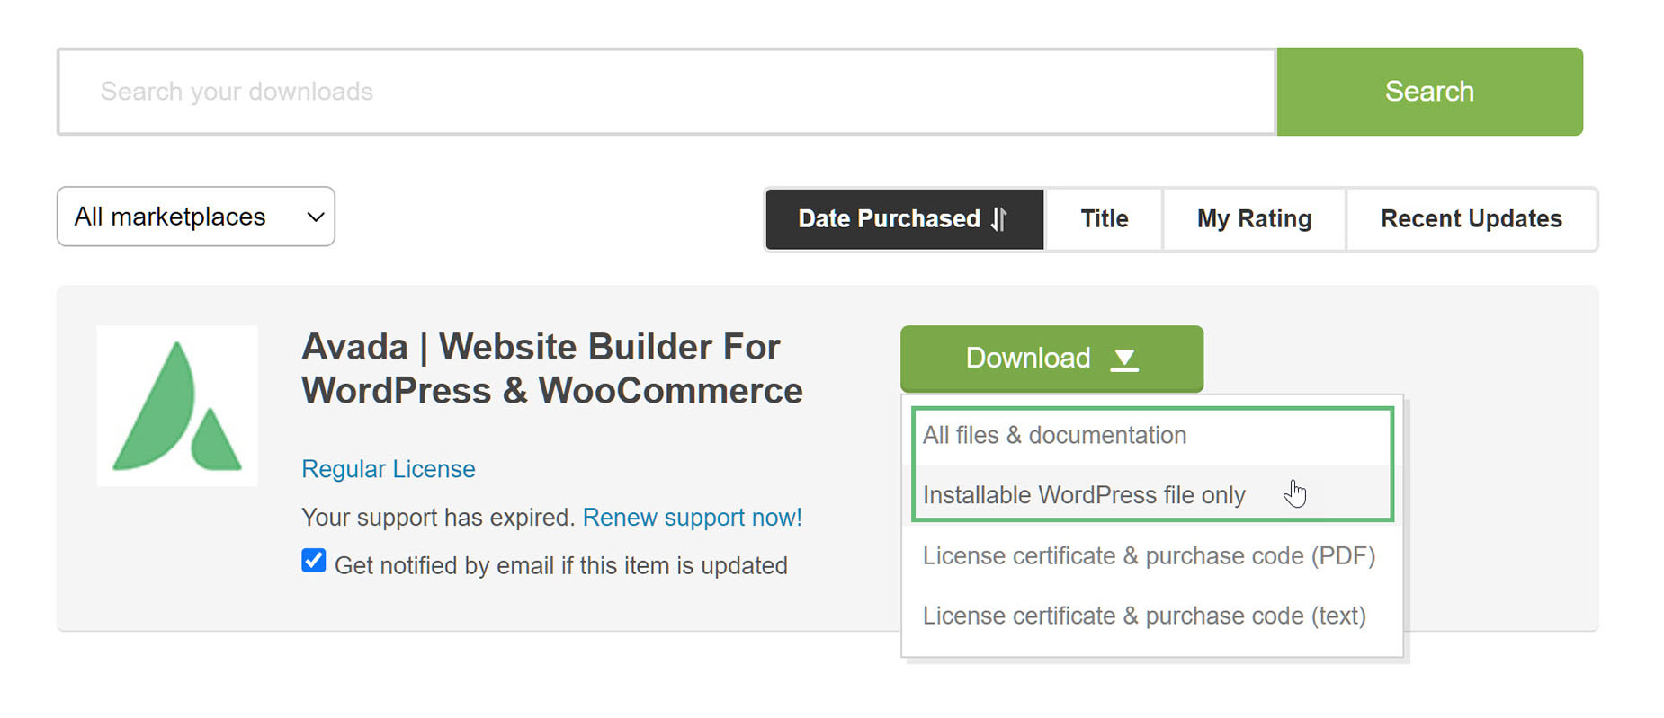Screen dimensions: 1664x718
Task: Open the Regular License link
Action: (388, 469)
